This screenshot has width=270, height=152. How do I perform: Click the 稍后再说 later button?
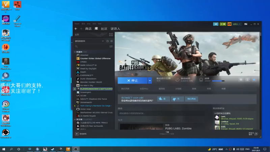[x=191, y=99]
